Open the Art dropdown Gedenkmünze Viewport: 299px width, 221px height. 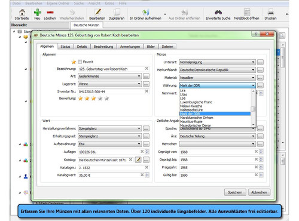click(110, 76)
